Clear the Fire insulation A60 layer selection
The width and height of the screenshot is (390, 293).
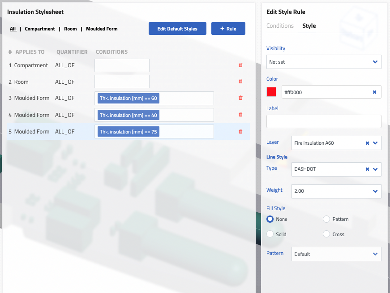[368, 143]
